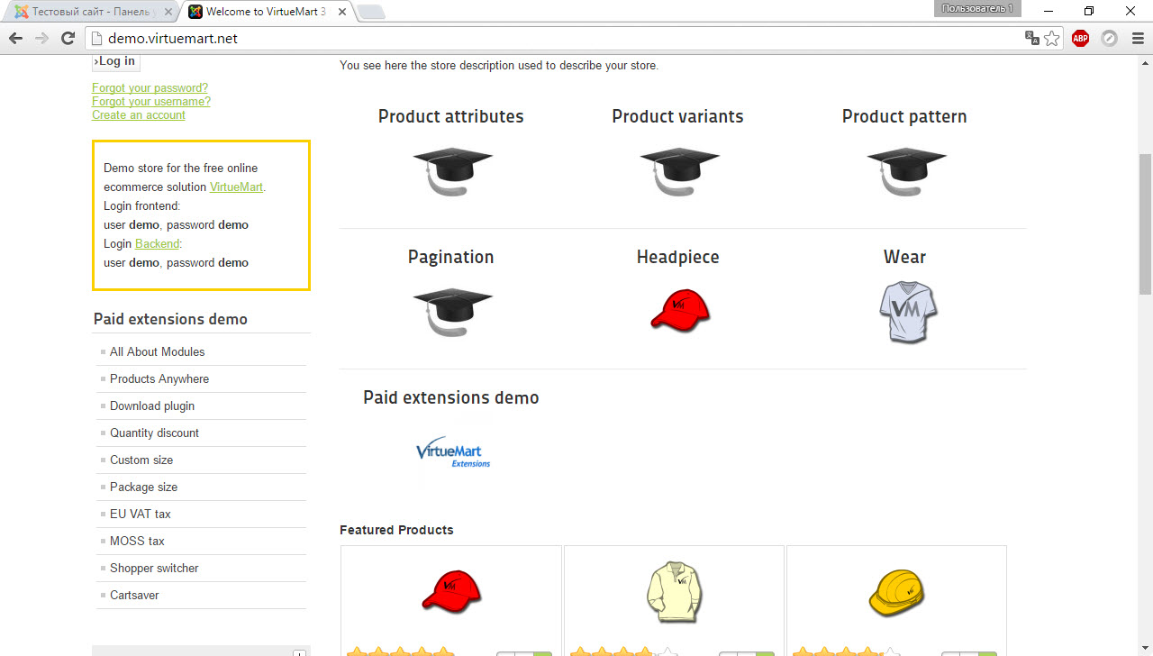The image size is (1153, 656).
Task: Open the Create an account link
Action: (x=139, y=114)
